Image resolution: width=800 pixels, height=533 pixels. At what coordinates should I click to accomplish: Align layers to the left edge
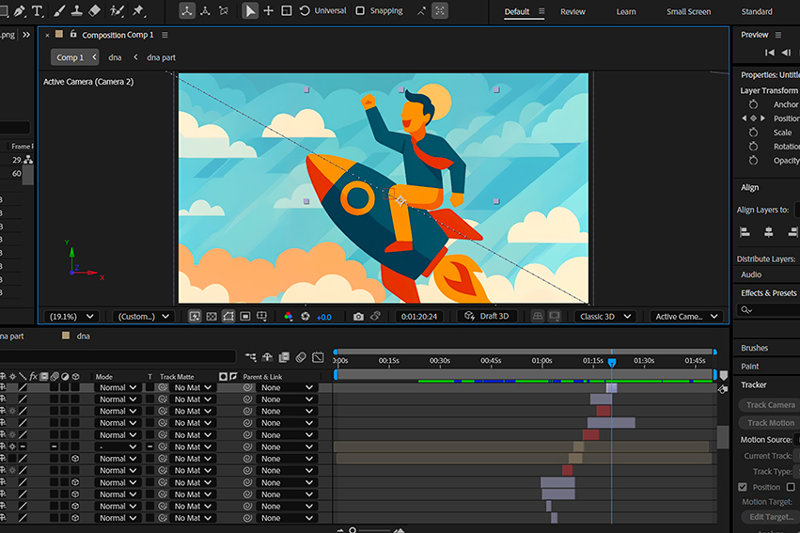tap(745, 232)
